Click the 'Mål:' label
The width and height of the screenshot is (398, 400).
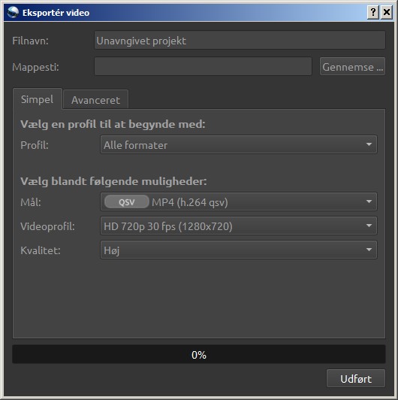31,202
